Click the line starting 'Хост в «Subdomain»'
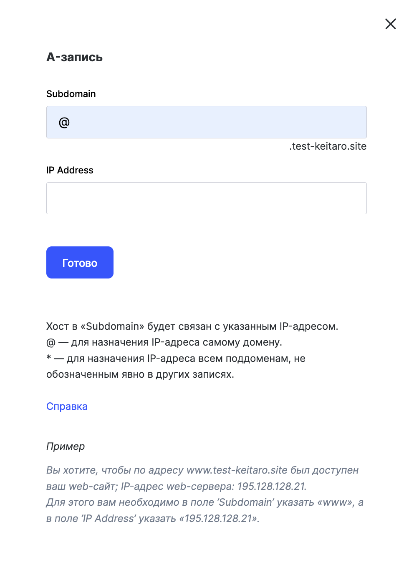Screen dimensions: 414x577 192,326
